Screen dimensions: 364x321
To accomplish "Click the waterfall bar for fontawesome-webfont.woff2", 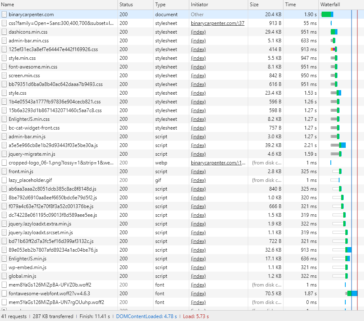I will [x=351, y=294].
